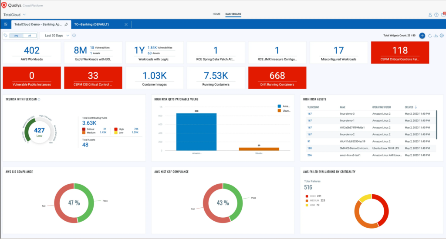Image resolution: width=446 pixels, height=239 pixels.
Task: Close the TC--Banking (DEFAULT) tab
Action: 126,25
